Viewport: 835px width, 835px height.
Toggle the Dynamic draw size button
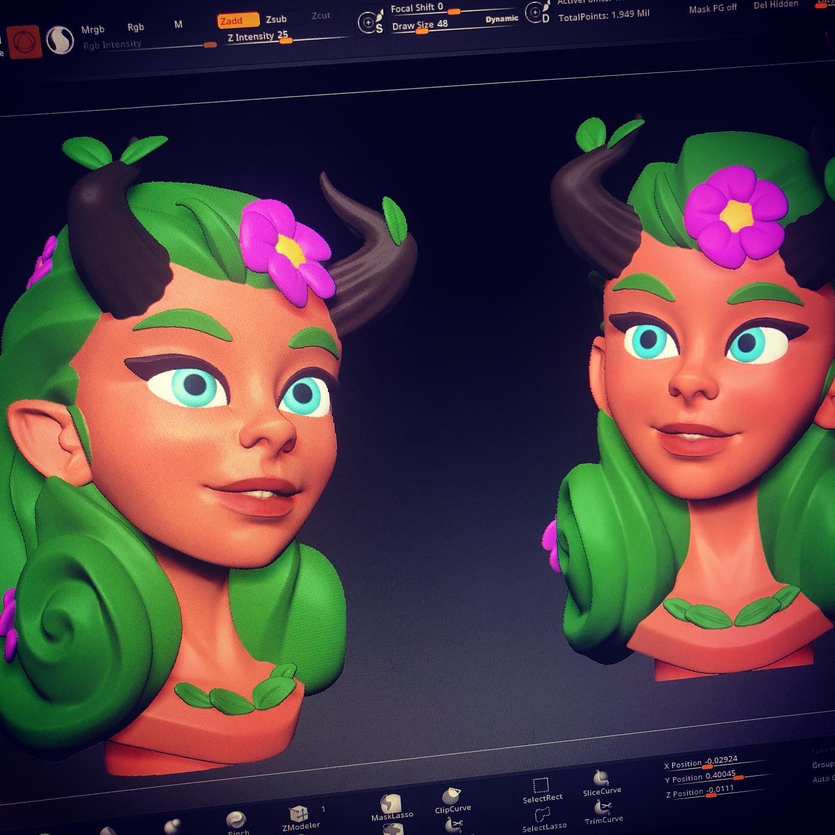pyautogui.click(x=502, y=19)
